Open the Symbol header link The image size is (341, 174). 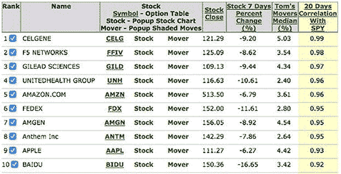[x=126, y=14]
